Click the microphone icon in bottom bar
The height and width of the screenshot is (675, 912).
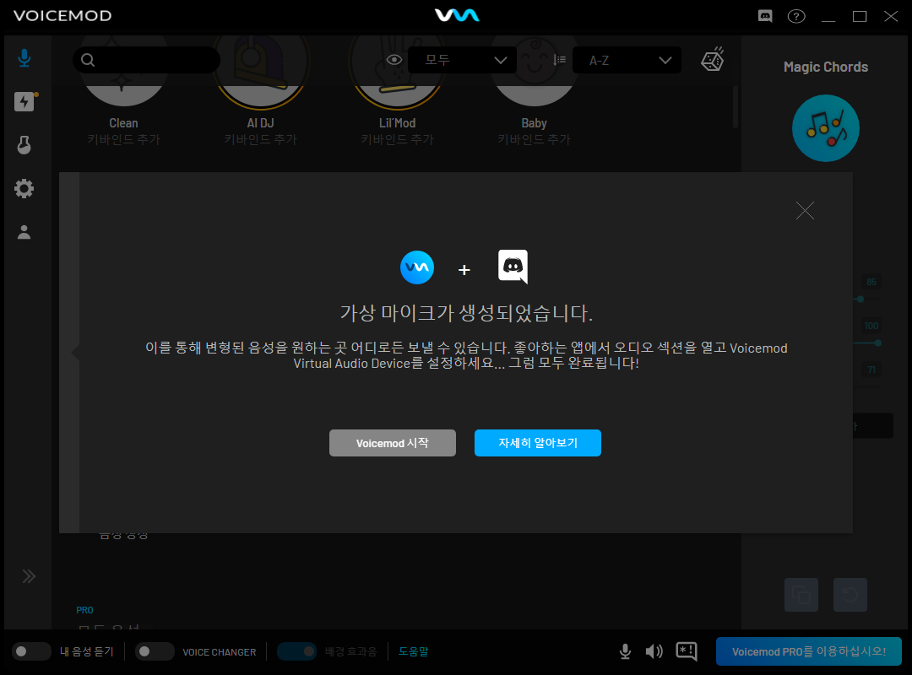[x=625, y=651]
